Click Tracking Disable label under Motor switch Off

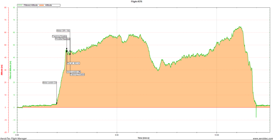pyautogui.click(x=77, y=74)
